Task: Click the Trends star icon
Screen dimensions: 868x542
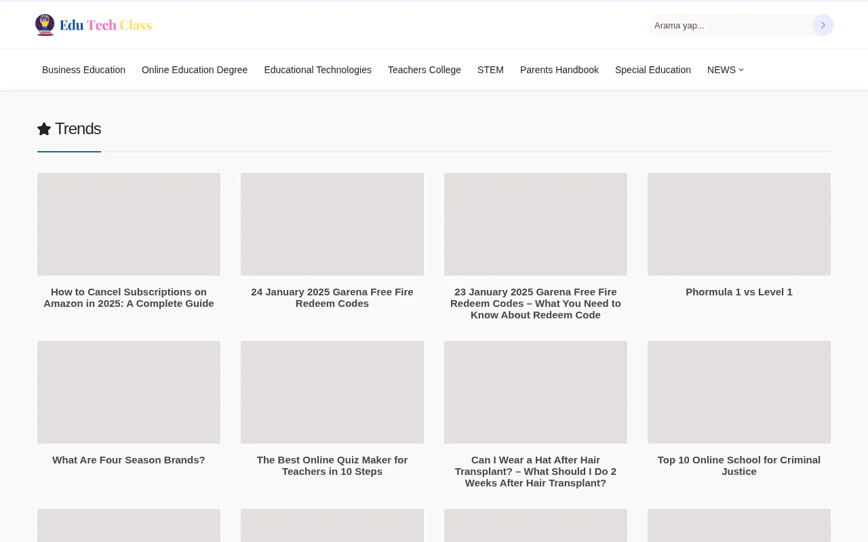Action: tap(44, 129)
